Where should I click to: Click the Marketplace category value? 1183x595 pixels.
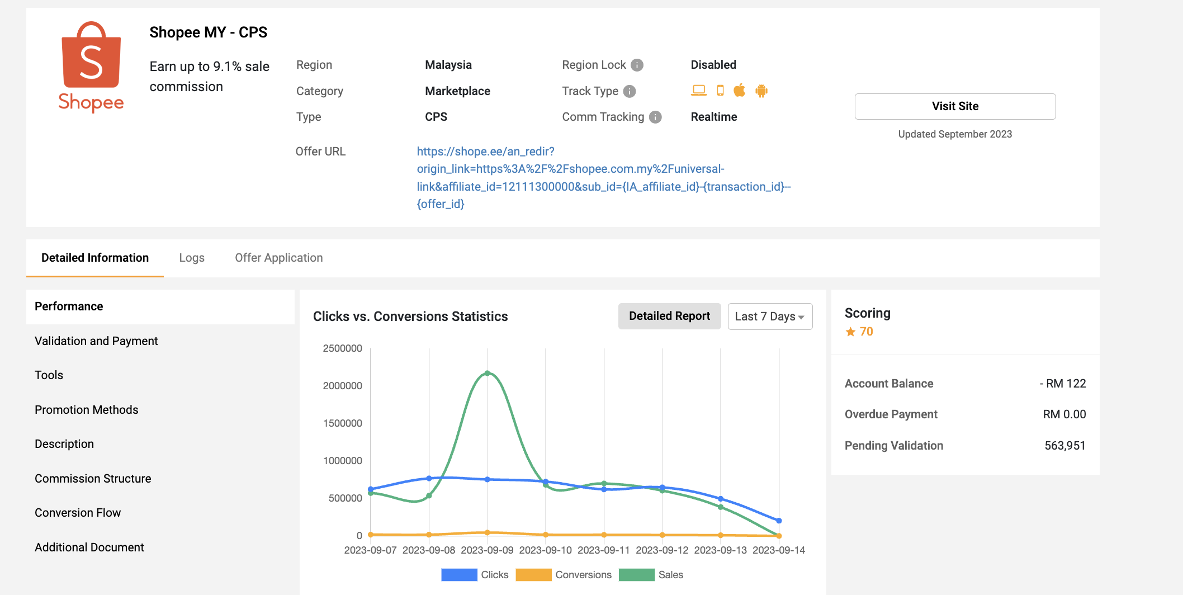click(x=457, y=91)
